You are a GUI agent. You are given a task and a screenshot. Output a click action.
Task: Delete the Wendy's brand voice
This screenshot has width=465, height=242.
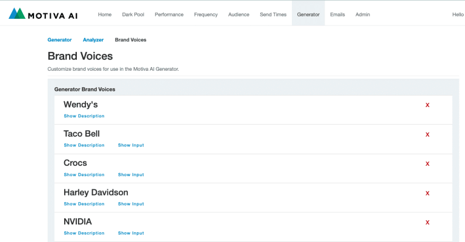(427, 105)
